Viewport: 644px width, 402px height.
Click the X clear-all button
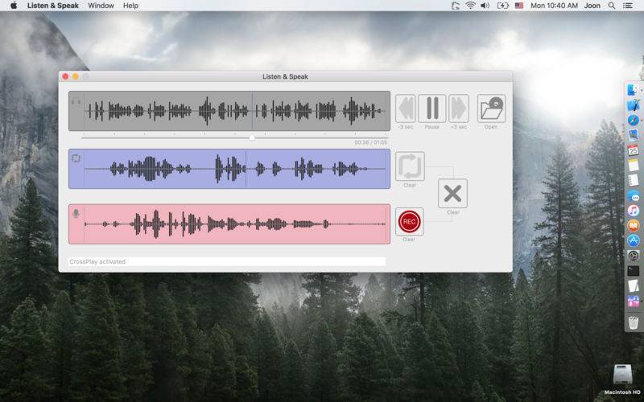pos(452,194)
